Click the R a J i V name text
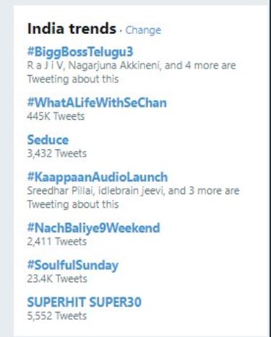 coord(46,66)
